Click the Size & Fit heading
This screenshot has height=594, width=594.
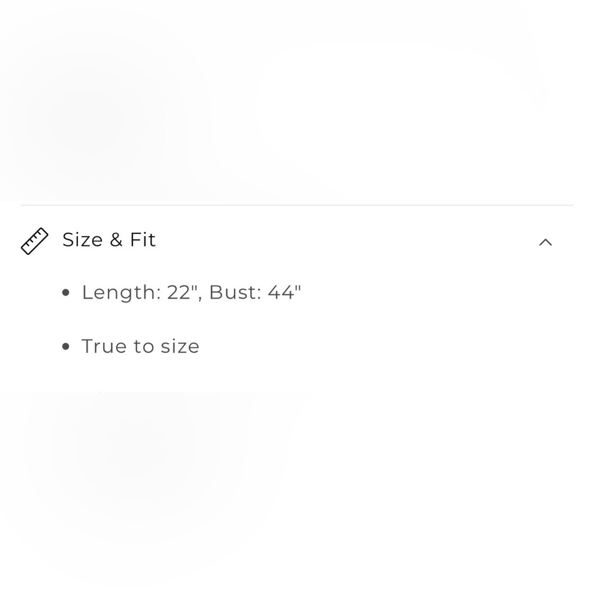[x=109, y=240]
